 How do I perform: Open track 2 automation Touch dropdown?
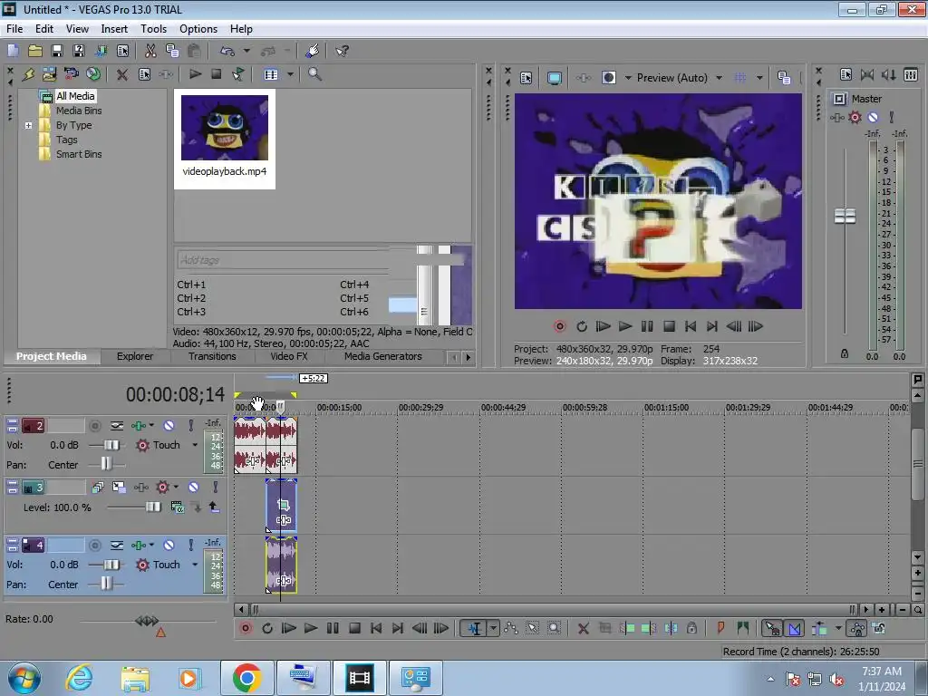point(195,445)
